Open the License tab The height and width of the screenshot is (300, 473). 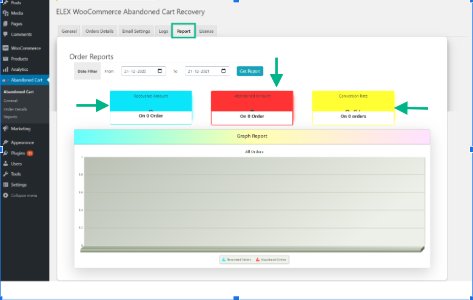[x=206, y=31]
